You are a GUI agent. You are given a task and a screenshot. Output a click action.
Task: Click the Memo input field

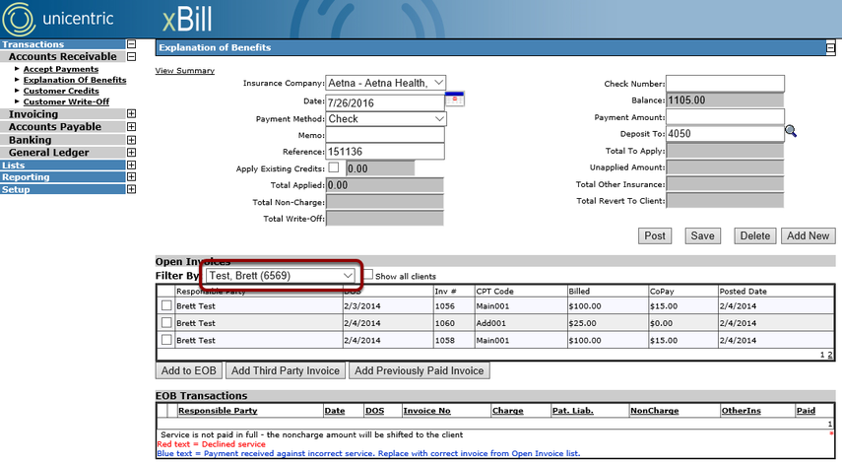[385, 135]
